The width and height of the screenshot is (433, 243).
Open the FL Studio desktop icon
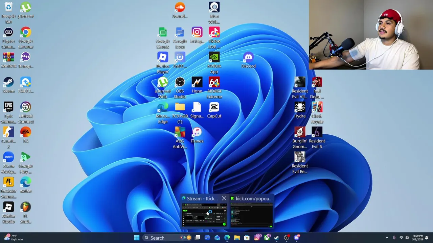(x=26, y=213)
